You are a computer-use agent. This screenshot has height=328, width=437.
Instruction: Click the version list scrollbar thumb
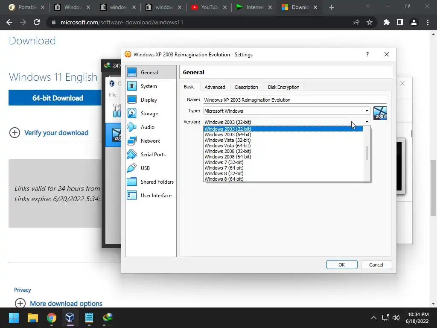click(367, 153)
